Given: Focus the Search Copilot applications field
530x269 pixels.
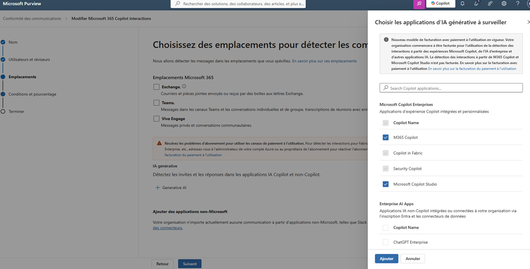Looking at the screenshot, I should [451, 88].
